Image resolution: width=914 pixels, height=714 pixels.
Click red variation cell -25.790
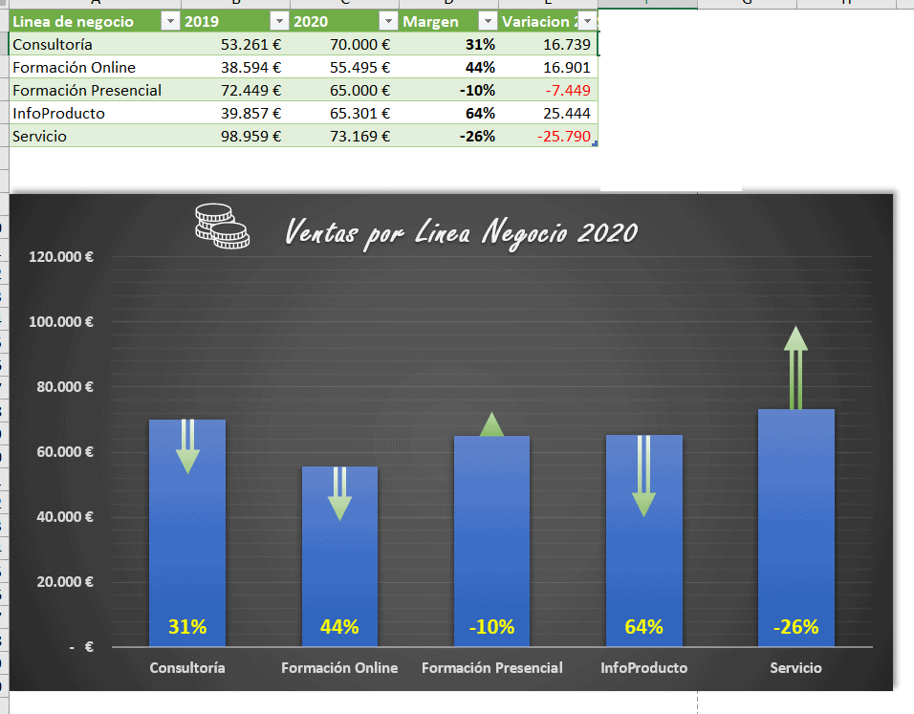click(x=549, y=136)
